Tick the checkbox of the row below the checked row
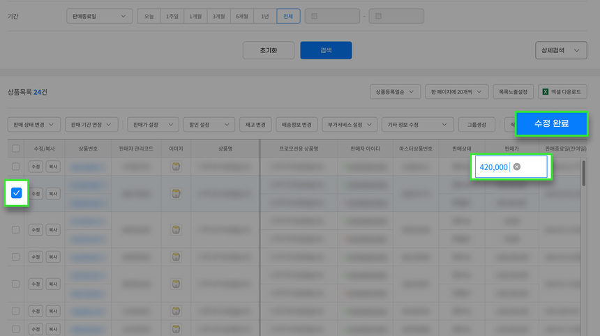 click(15, 230)
